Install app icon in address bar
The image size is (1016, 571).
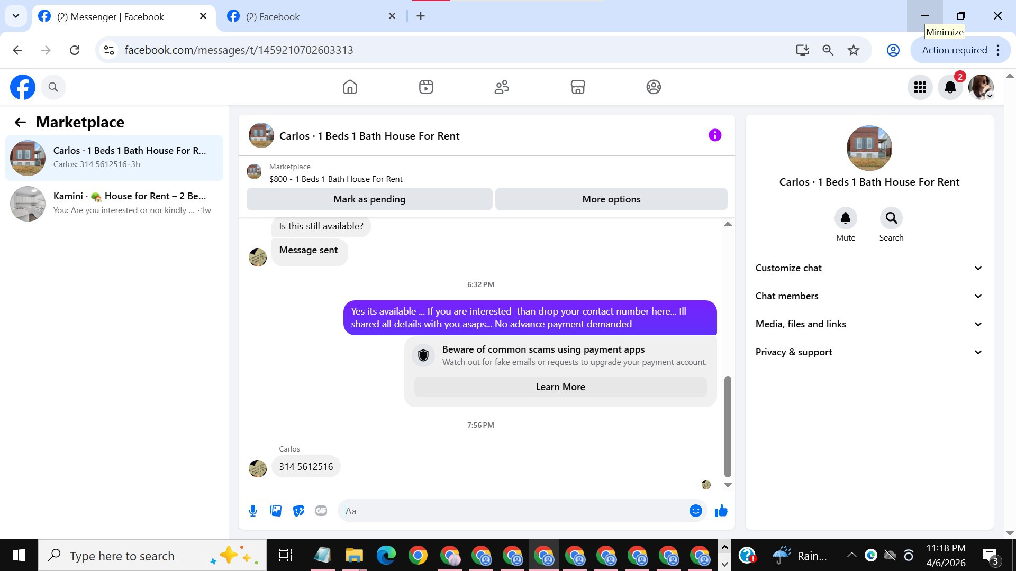point(803,50)
